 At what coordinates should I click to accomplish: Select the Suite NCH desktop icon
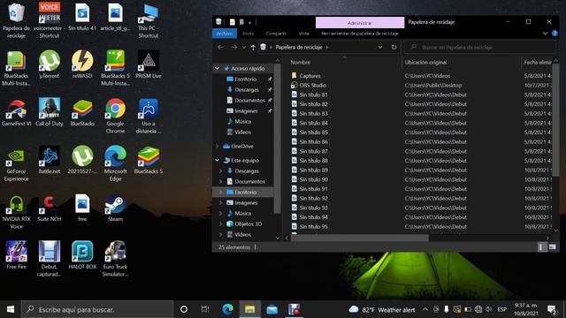pyautogui.click(x=50, y=208)
